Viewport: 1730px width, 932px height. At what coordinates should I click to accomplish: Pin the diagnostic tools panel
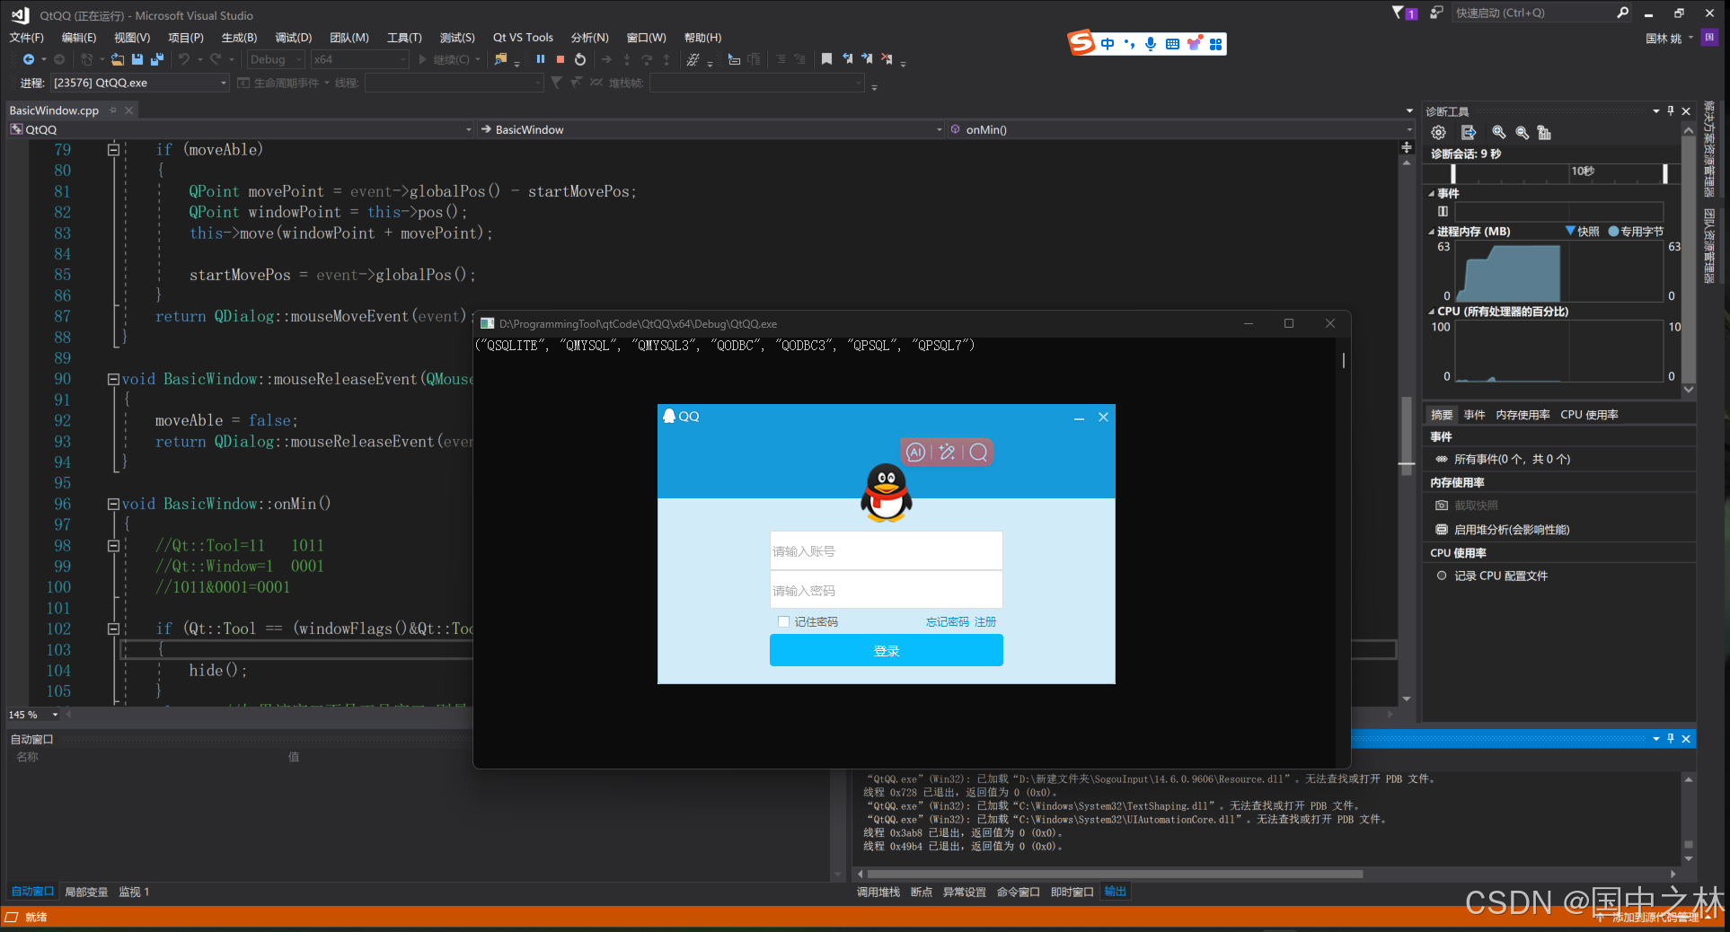coord(1671,110)
